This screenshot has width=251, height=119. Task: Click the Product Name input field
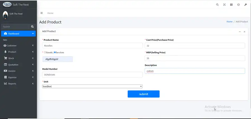(x=92, y=45)
